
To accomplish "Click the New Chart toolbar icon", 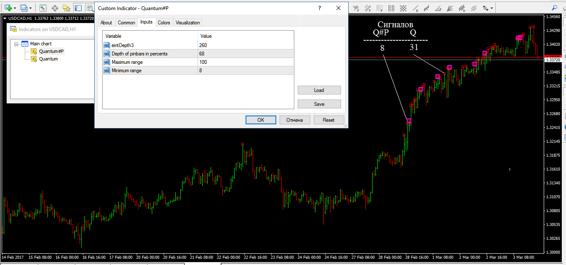I will click(8, 8).
